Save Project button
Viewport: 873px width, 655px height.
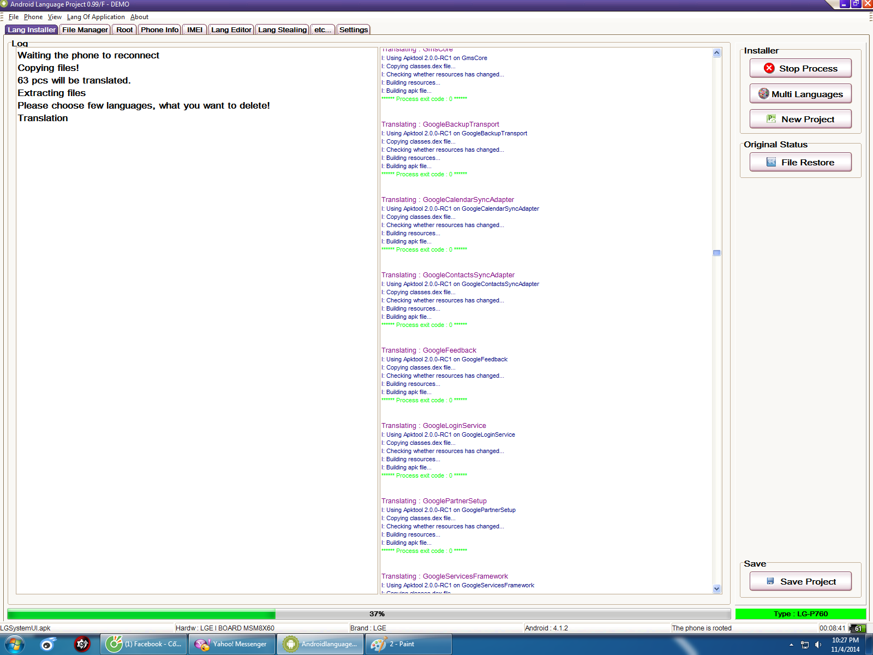click(x=800, y=581)
